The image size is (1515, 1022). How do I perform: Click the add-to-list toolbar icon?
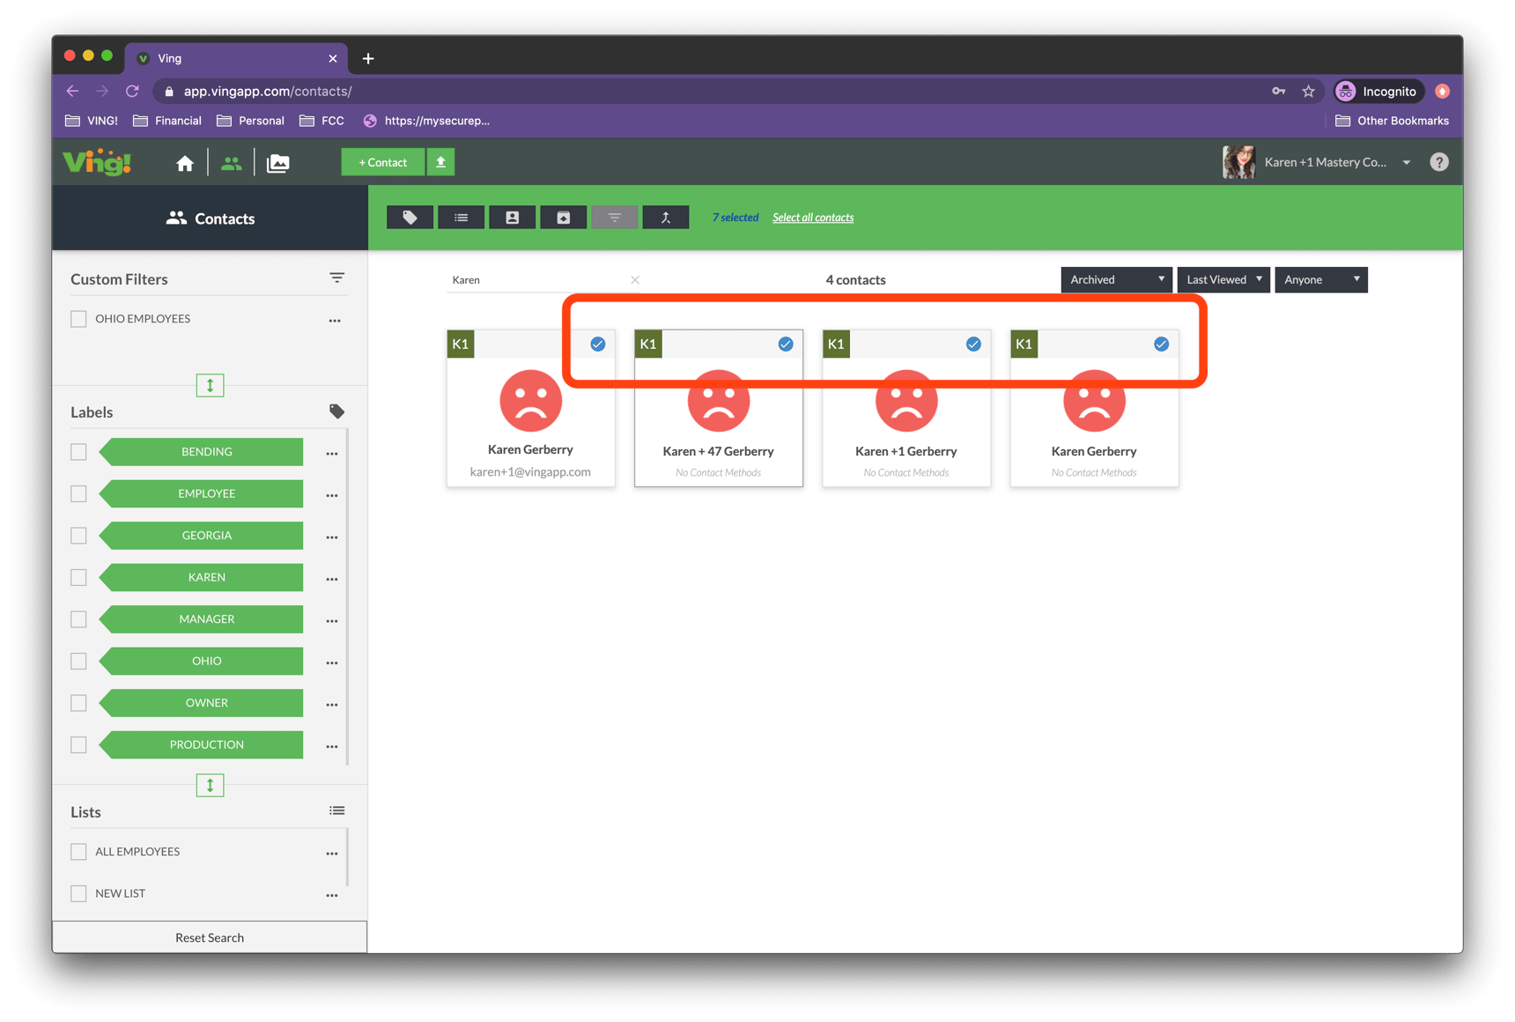coord(461,218)
